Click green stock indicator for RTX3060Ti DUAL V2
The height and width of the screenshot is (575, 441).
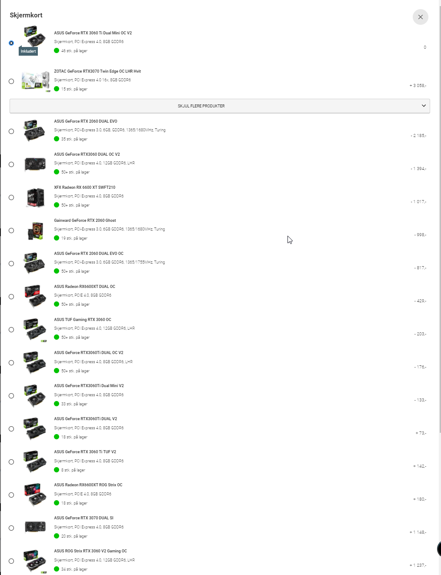pyautogui.click(x=57, y=437)
